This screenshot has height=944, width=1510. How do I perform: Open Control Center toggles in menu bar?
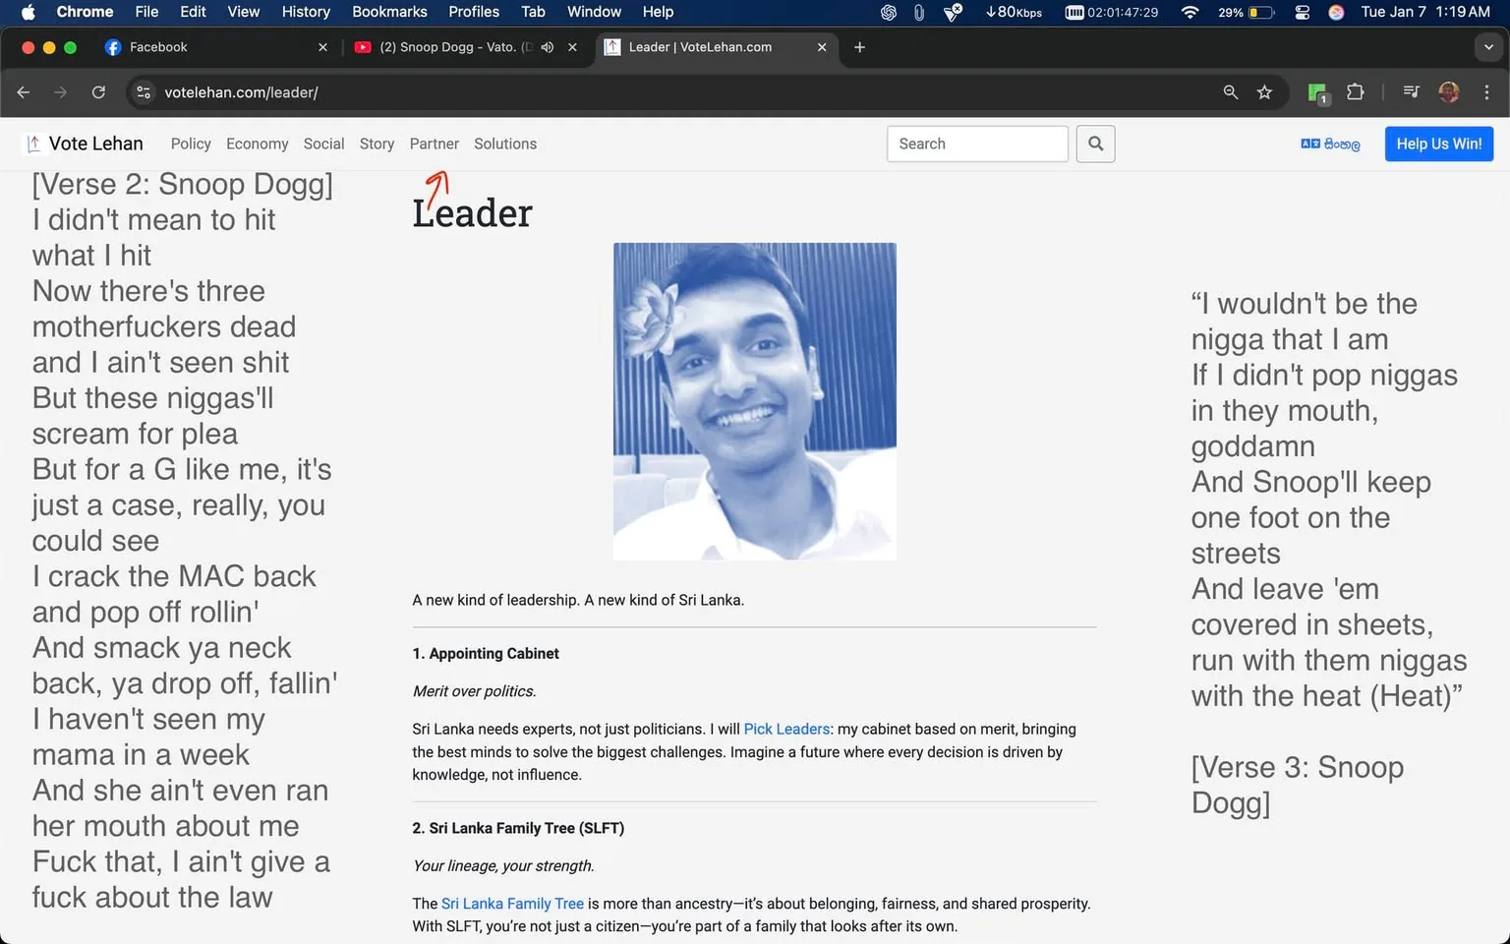point(1302,12)
